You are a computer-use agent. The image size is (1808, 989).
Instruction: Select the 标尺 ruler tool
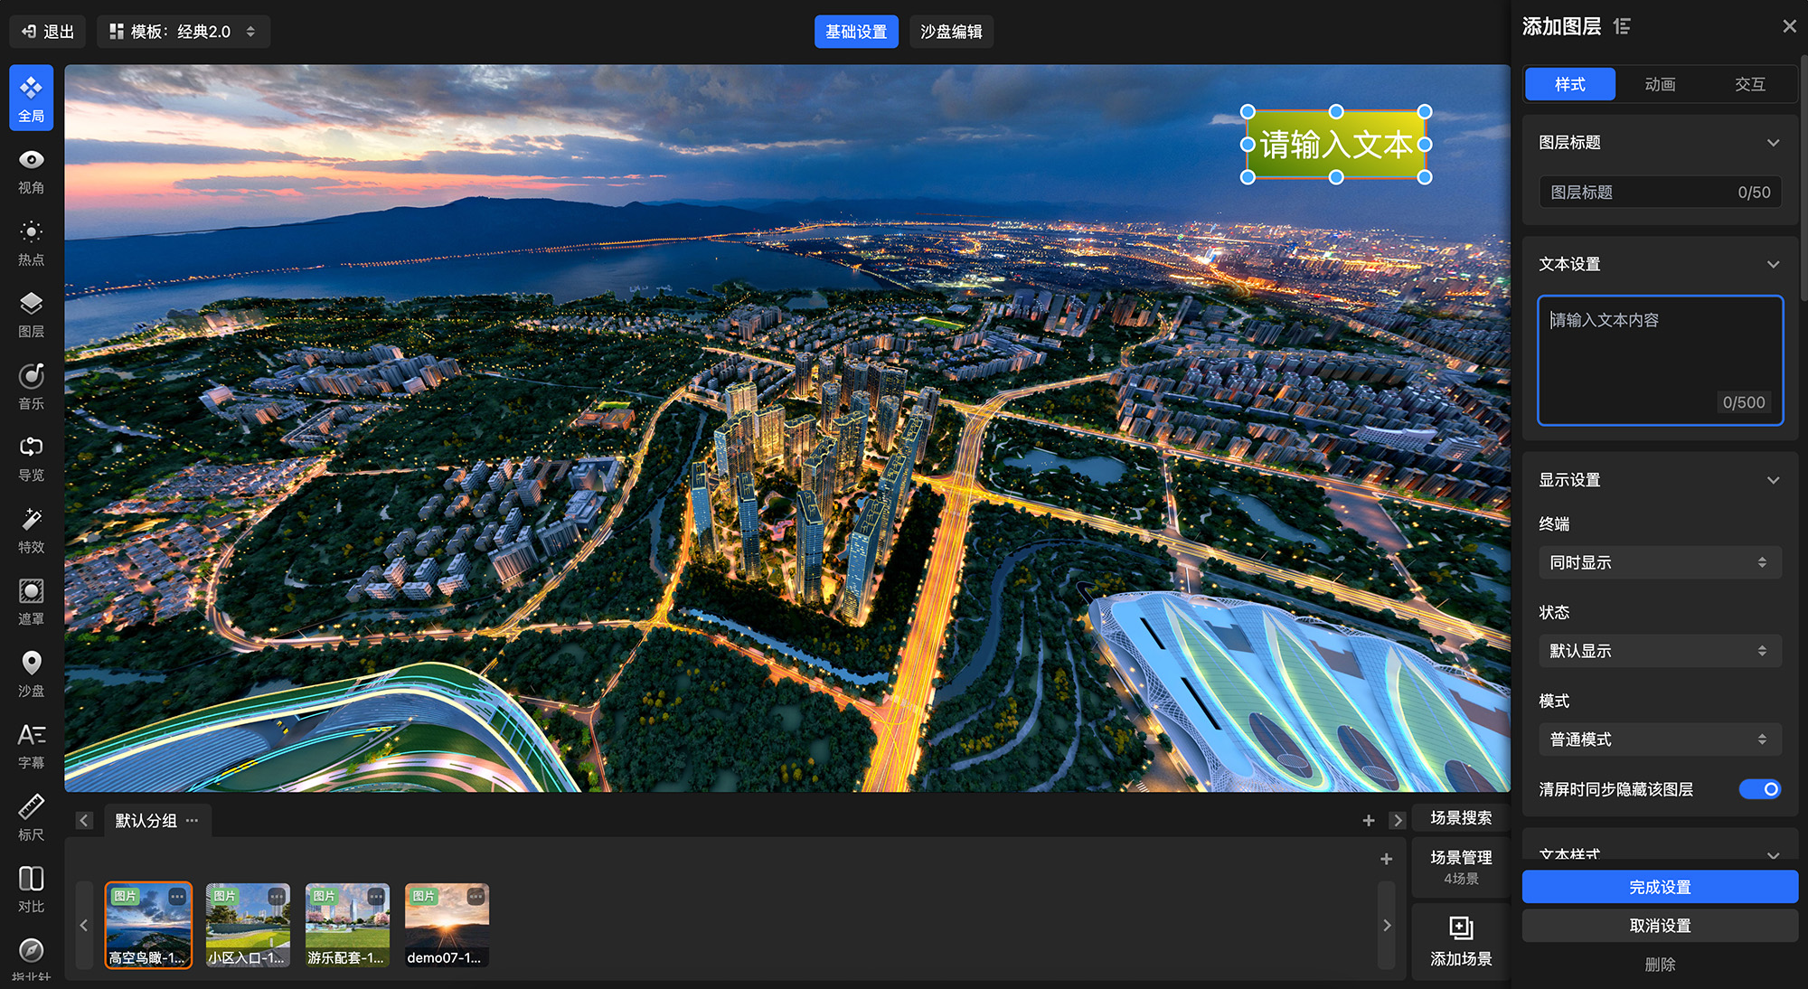pos(31,817)
